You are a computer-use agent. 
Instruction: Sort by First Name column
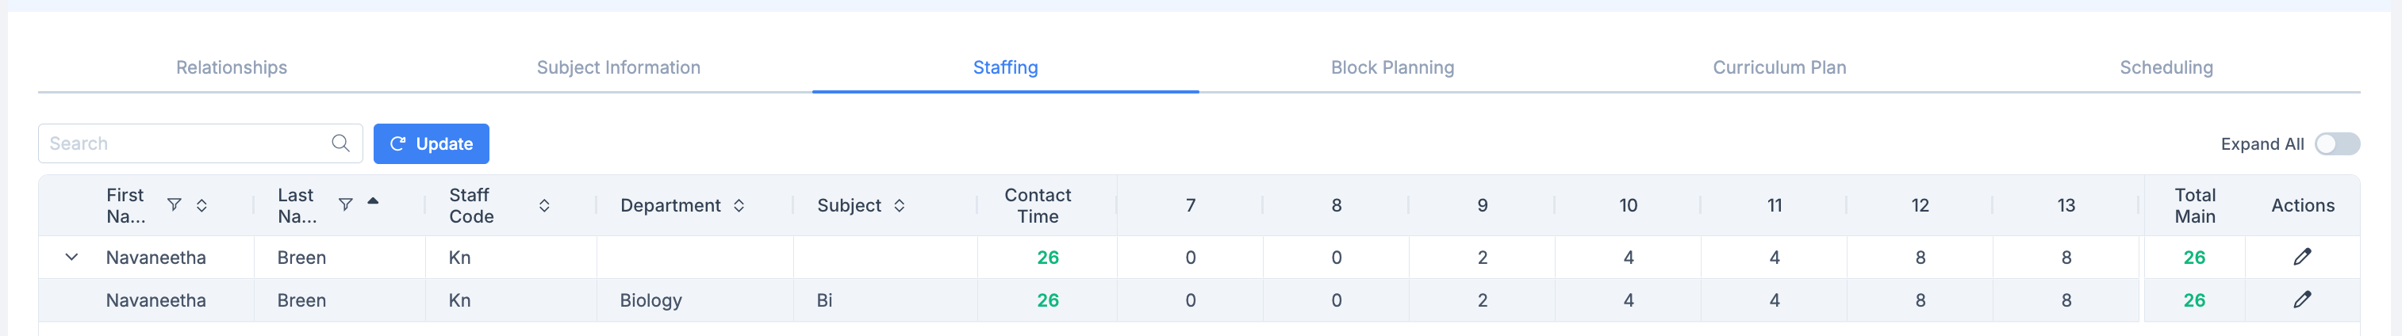pos(201,204)
